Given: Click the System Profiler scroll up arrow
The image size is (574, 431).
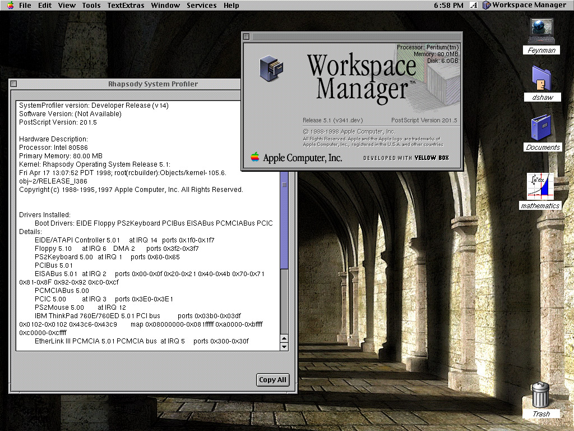Looking at the screenshot, I should (284, 338).
